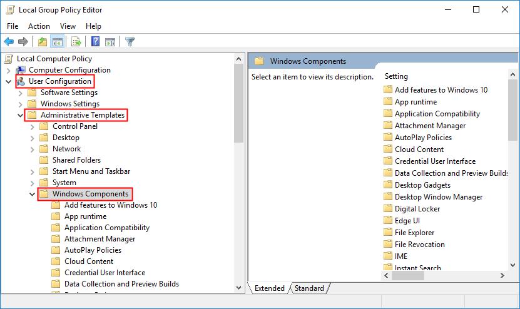Click the Filter funnel toolbar icon
Image resolution: width=520 pixels, height=309 pixels.
coord(130,42)
